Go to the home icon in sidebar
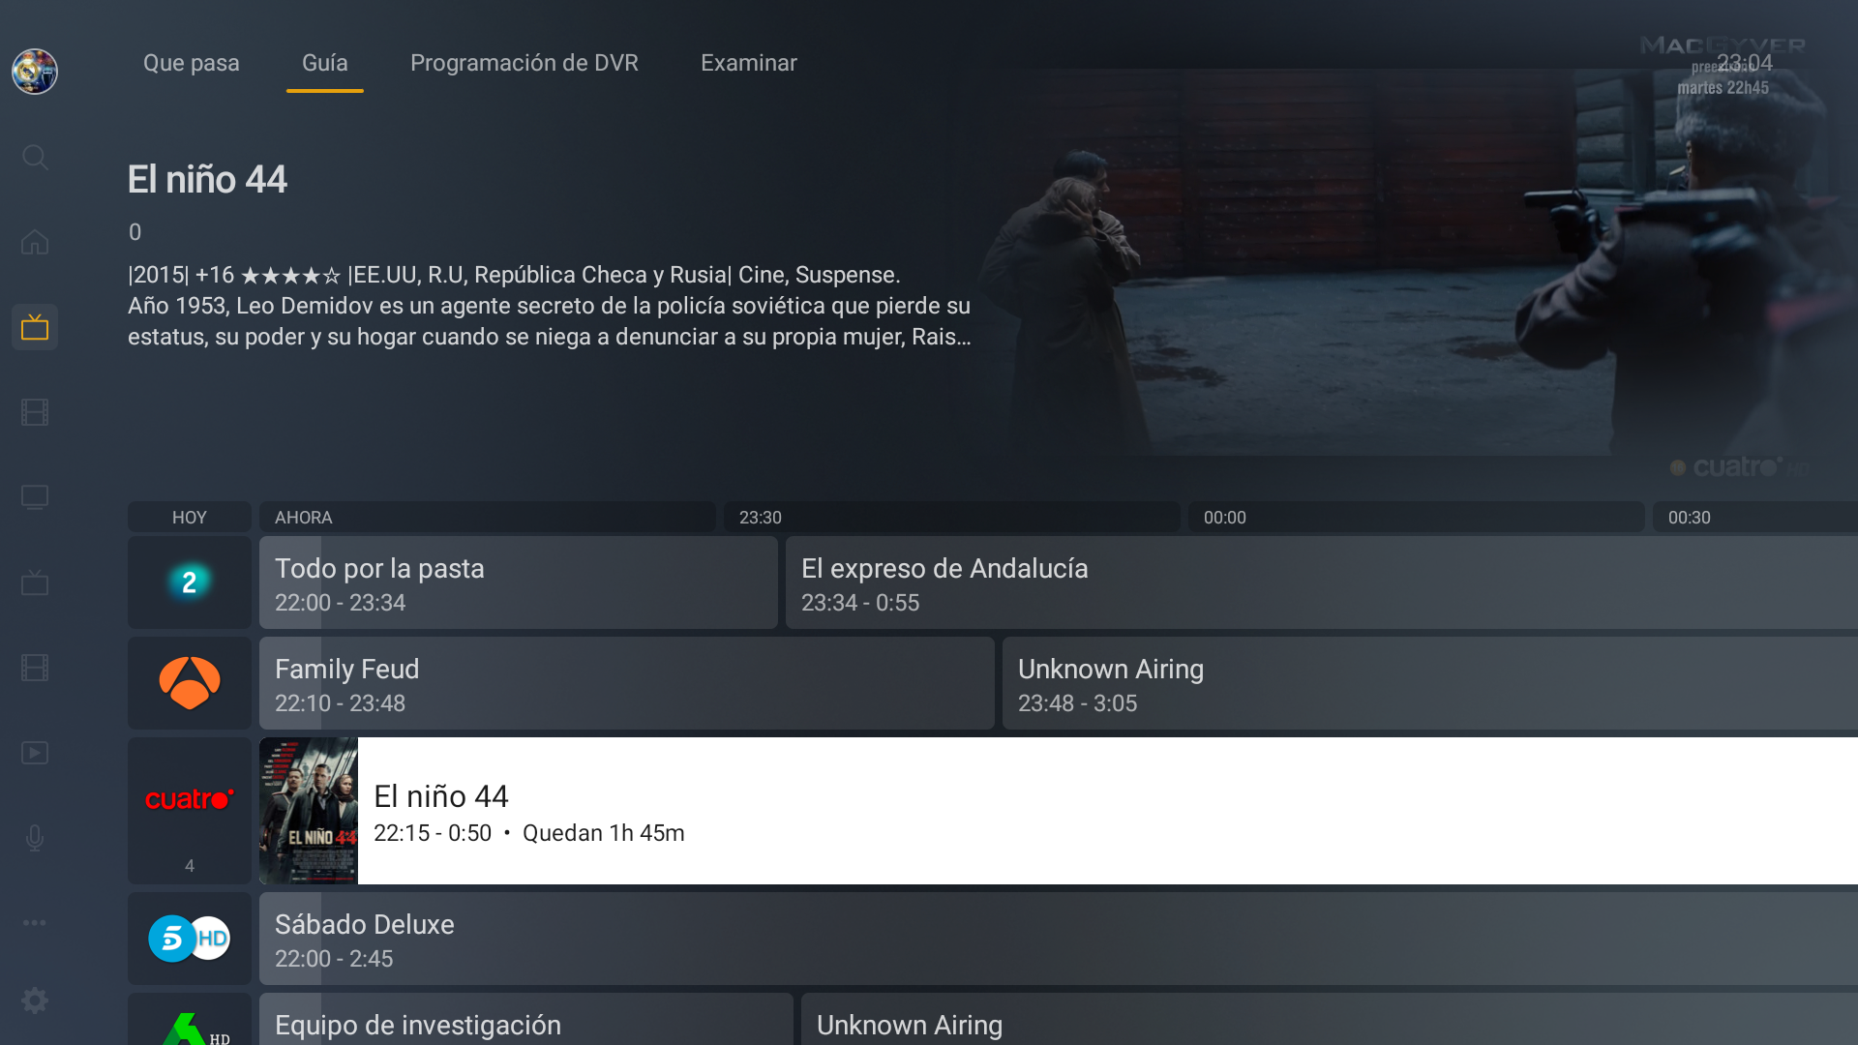1858x1045 pixels. (x=35, y=242)
